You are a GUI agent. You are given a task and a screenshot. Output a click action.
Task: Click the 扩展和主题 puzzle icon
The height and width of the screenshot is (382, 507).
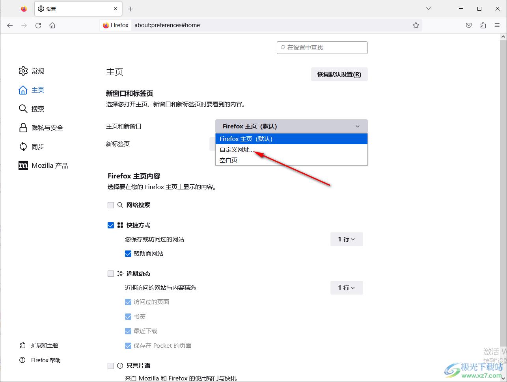click(22, 345)
